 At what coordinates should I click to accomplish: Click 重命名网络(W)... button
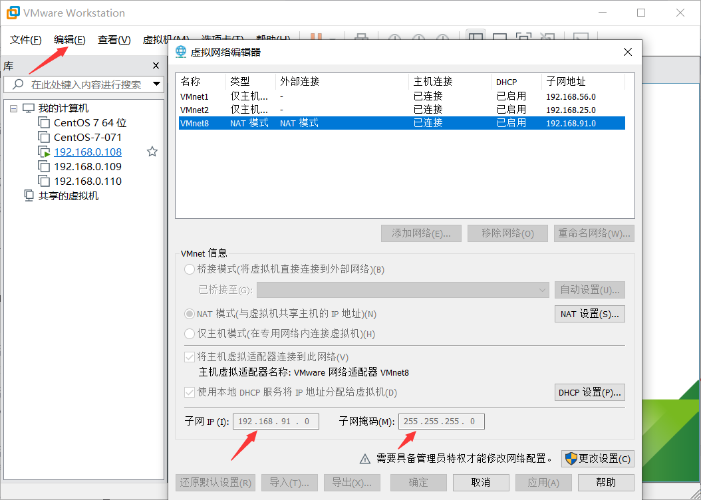tap(594, 233)
